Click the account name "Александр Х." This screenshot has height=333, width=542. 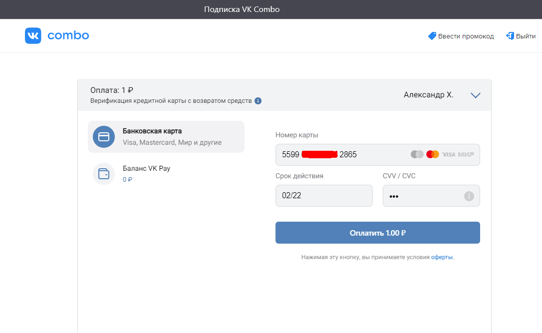(x=428, y=95)
